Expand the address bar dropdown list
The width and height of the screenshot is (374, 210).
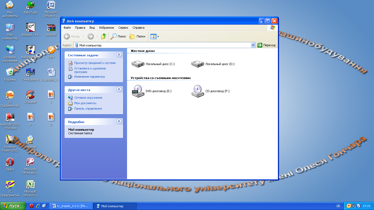point(253,45)
